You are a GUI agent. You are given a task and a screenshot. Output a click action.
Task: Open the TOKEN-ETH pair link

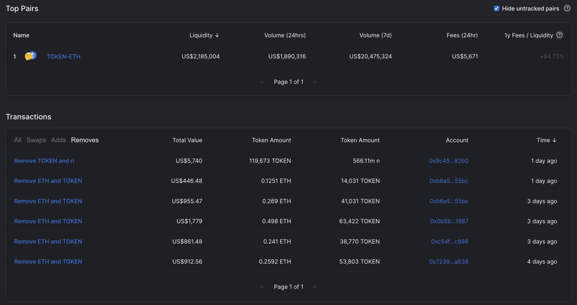pyautogui.click(x=64, y=56)
